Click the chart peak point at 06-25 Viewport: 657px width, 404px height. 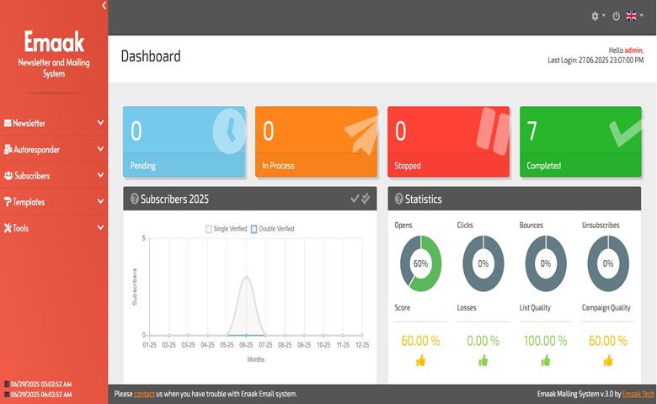coord(246,277)
